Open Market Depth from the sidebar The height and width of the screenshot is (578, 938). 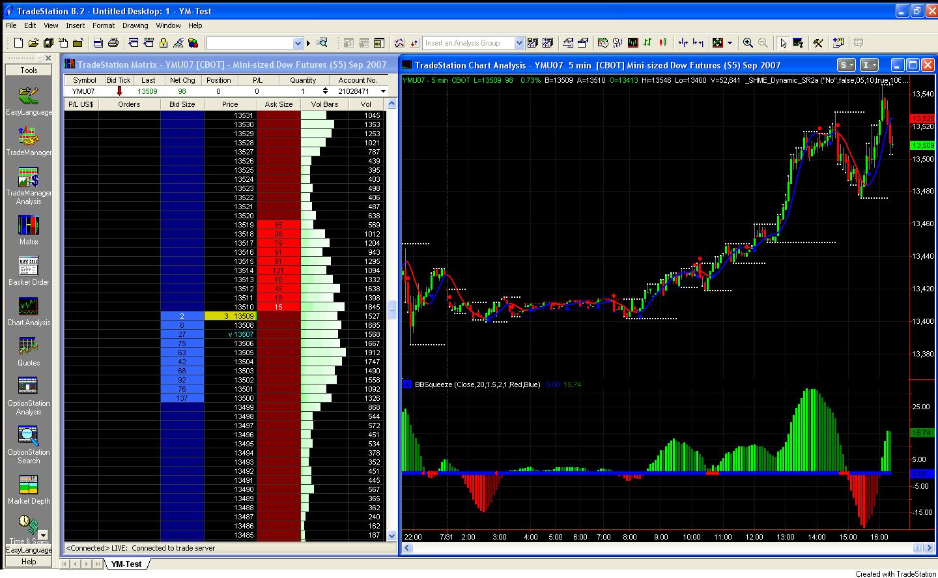click(x=29, y=489)
